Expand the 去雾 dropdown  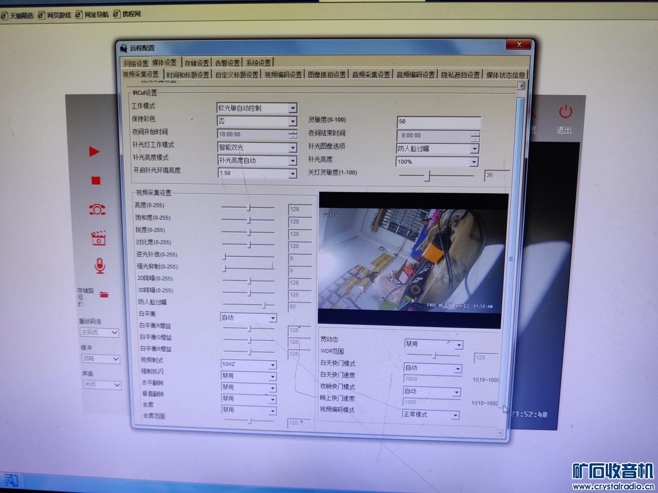(x=273, y=410)
